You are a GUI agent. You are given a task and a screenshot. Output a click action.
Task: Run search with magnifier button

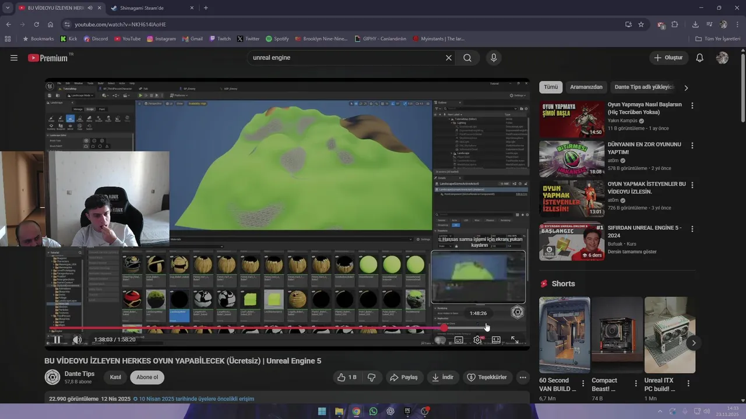tap(467, 58)
